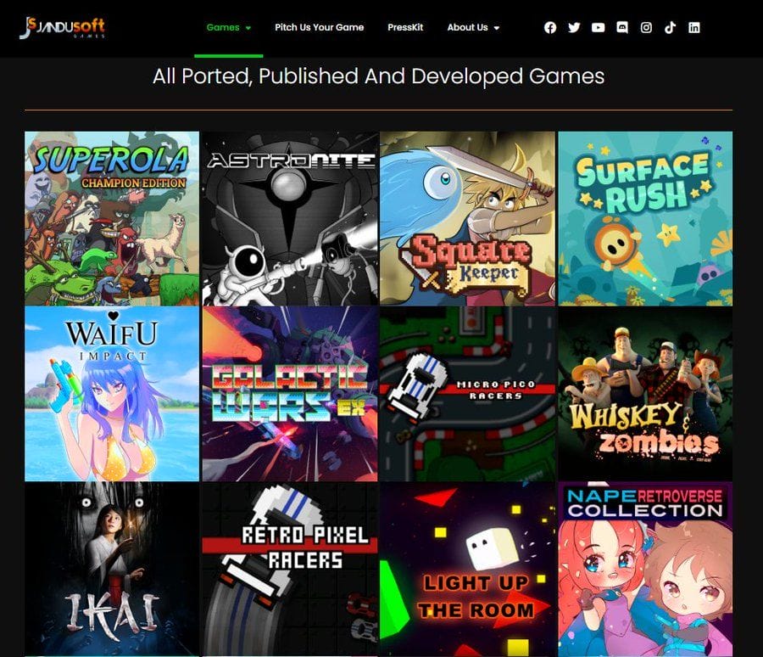Select the Astronite game tile
The image size is (763, 657).
point(290,218)
